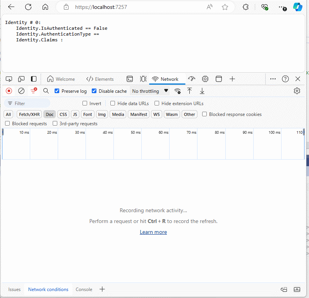Open browser Settings and more menu
Viewport: 309px width, 298px height.
(x=283, y=7)
